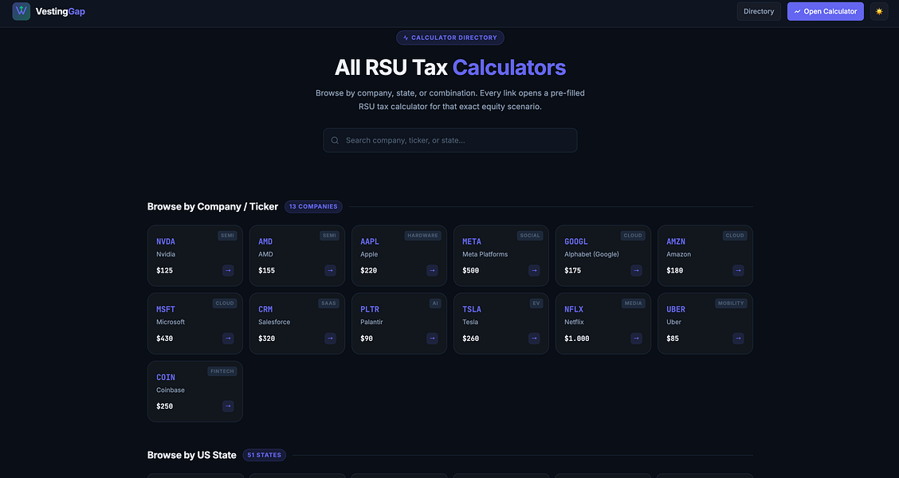Click the SEMI tag on the Nvidia card

click(228, 236)
